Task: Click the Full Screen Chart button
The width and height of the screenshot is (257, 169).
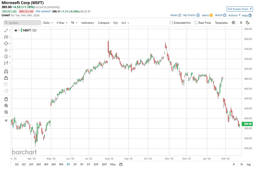Action: click(x=240, y=9)
